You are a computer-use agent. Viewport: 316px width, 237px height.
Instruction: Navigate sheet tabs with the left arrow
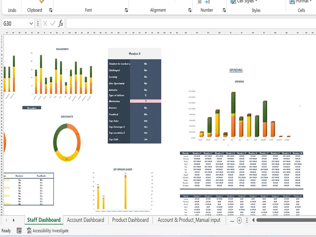pyautogui.click(x=6, y=220)
